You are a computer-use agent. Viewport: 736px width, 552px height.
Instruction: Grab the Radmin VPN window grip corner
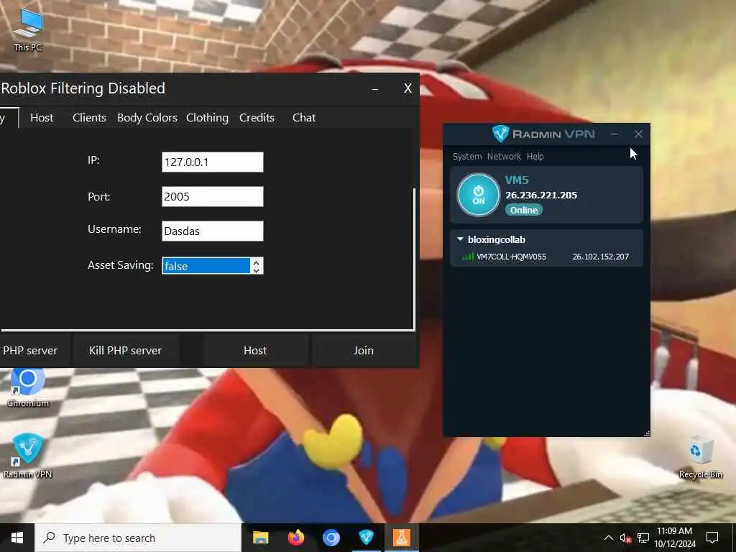(647, 433)
